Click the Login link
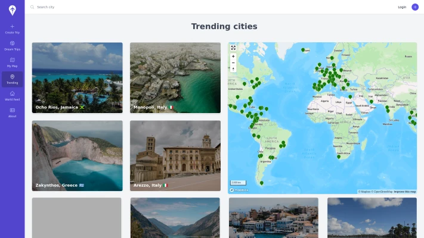Image resolution: width=424 pixels, height=238 pixels. coord(402,7)
